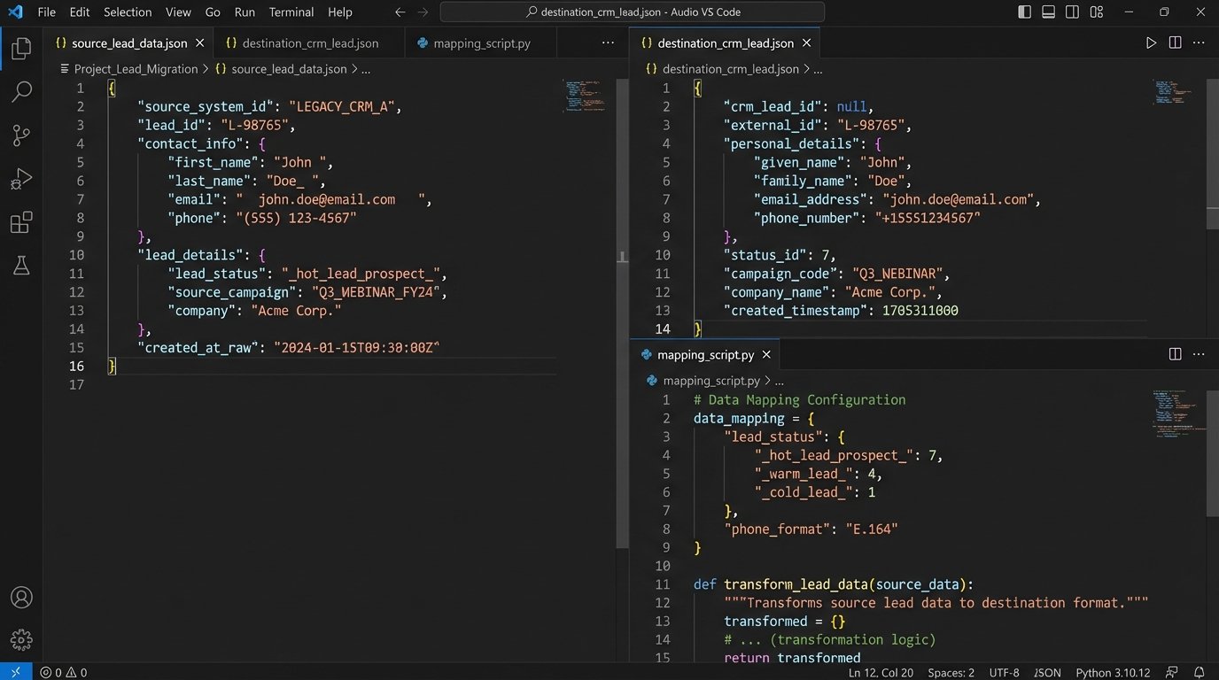Open the Accounts icon in the activity bar
Screen dimensions: 1219x680
coord(21,597)
